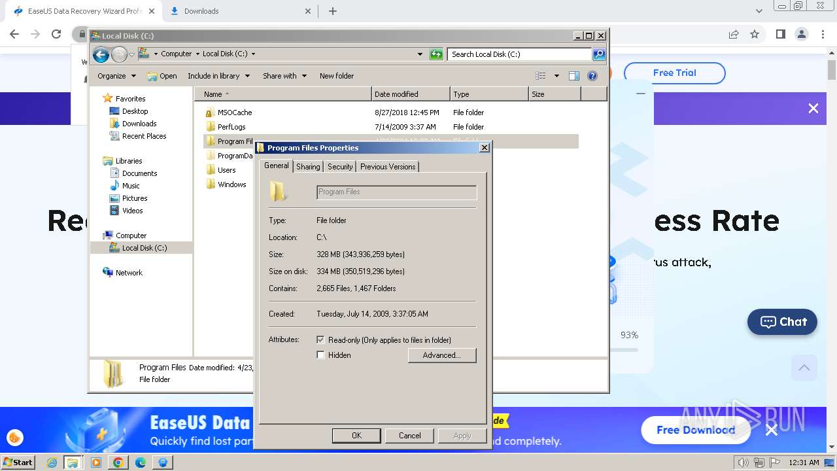Select Computer in navigation pane
Screen dimensions: 837x471
(131, 235)
